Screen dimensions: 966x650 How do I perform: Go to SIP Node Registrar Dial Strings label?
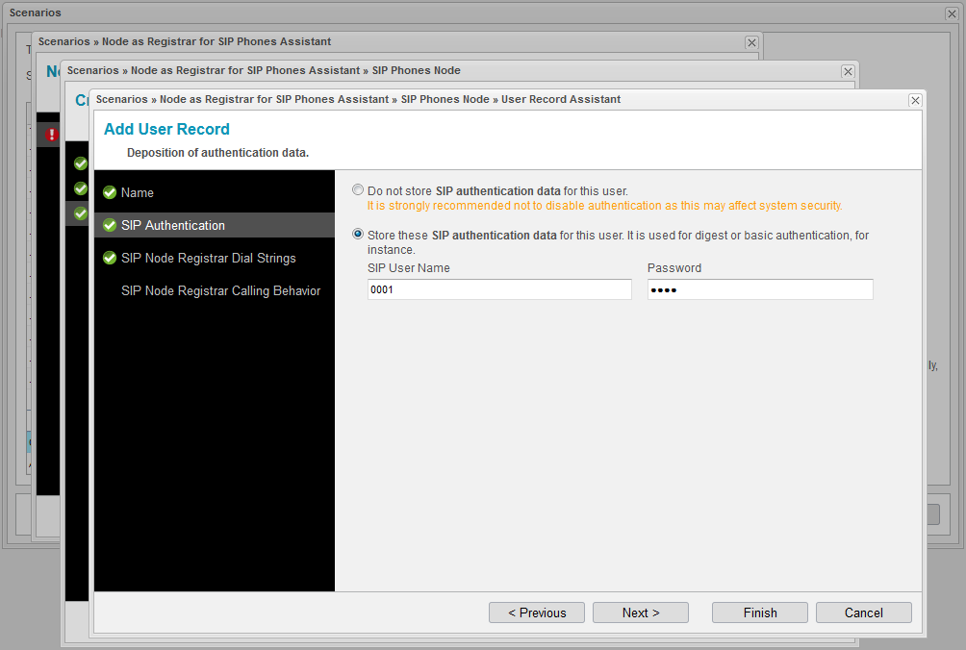pyautogui.click(x=209, y=258)
